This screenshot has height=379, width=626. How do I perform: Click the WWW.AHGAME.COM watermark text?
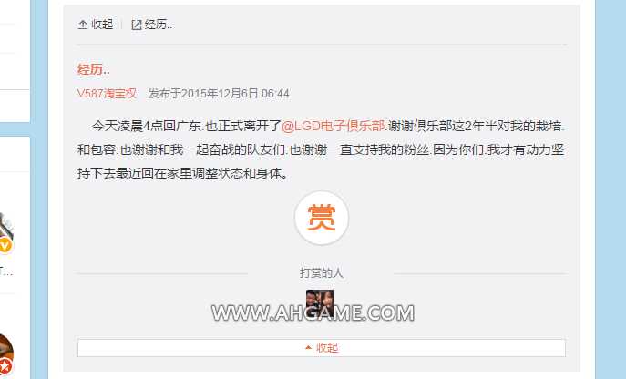[x=313, y=312]
